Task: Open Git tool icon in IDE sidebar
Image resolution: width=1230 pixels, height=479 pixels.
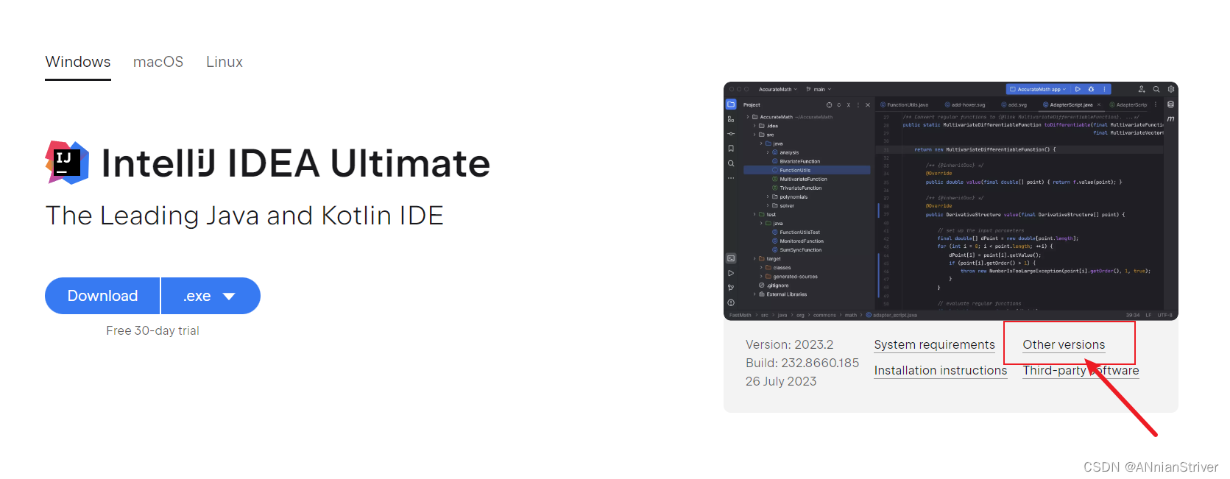Action: pos(731,288)
